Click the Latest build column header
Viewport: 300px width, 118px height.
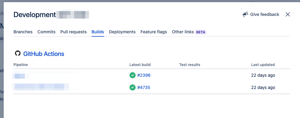140,65
